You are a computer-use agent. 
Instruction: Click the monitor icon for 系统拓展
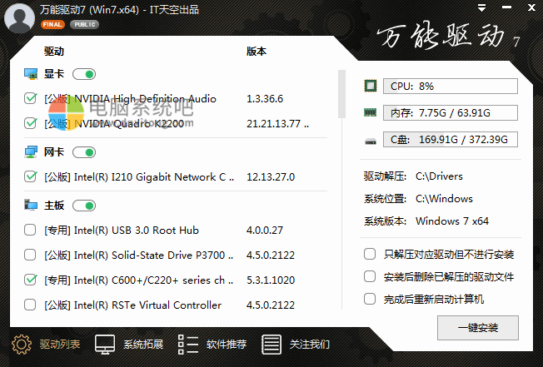coord(105,345)
